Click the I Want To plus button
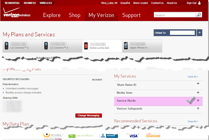 (x=200, y=33)
